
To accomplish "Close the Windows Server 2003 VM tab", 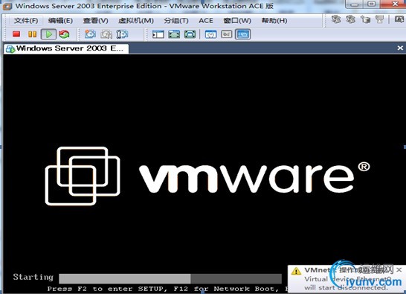I will point(400,48).
